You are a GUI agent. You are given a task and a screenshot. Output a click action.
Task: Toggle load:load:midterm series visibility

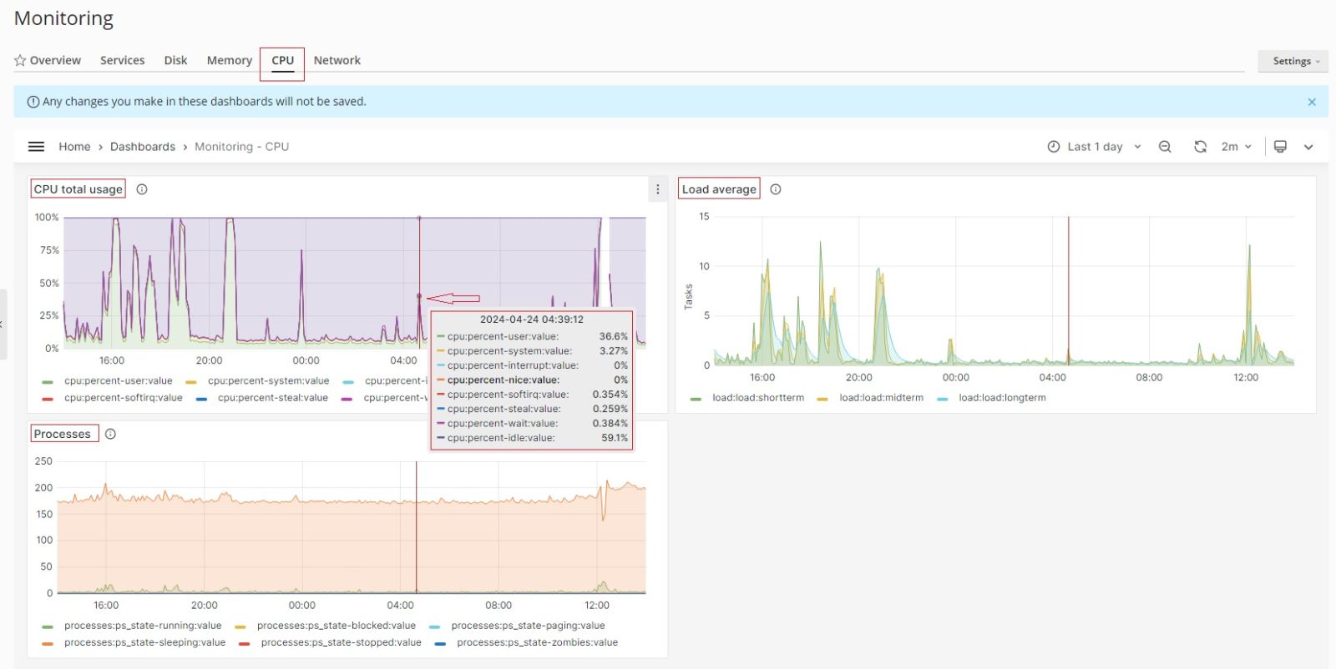881,398
